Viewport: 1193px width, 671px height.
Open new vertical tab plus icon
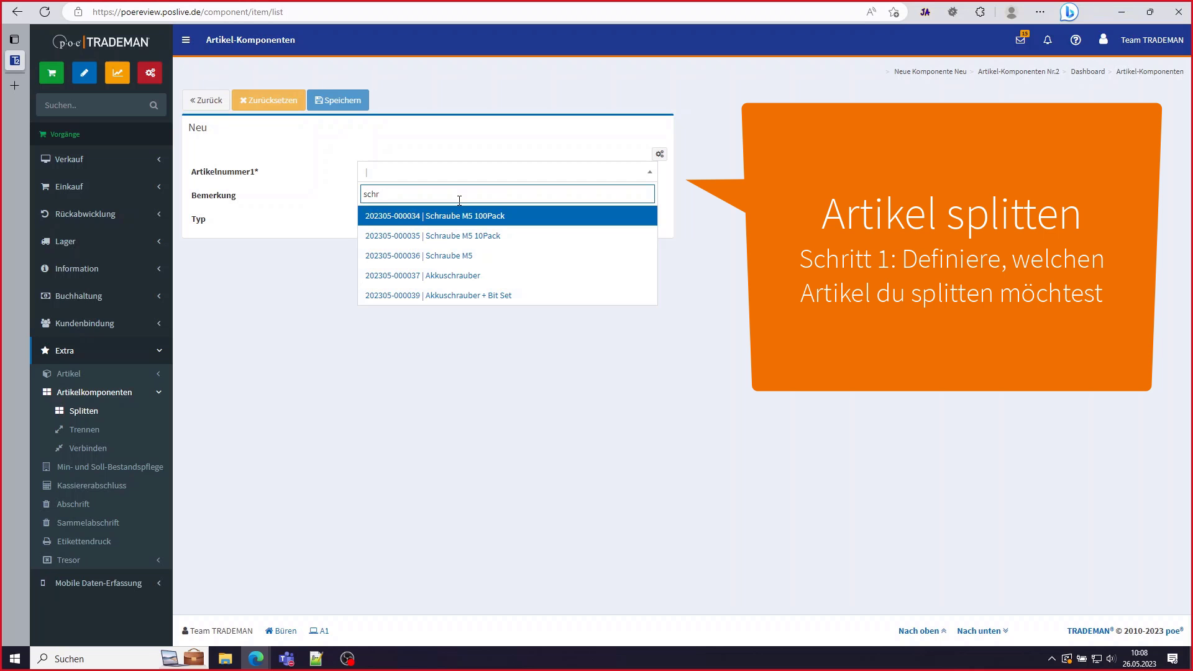[x=14, y=86]
